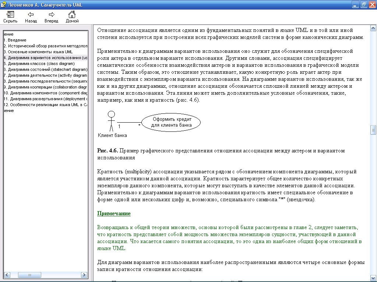Open 12. Особенности реализации языка UML
The height and width of the screenshot is (282, 377).
46,105
